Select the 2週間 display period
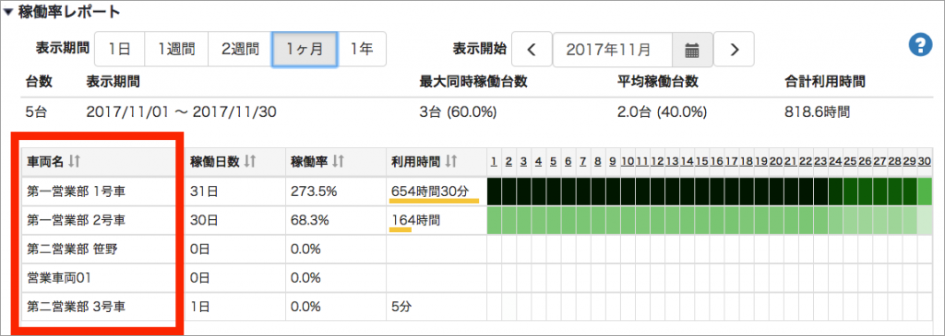The image size is (945, 336). 240,50
